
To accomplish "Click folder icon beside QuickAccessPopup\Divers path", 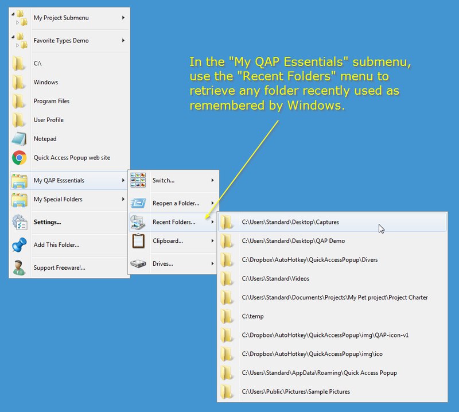I will coord(227,260).
